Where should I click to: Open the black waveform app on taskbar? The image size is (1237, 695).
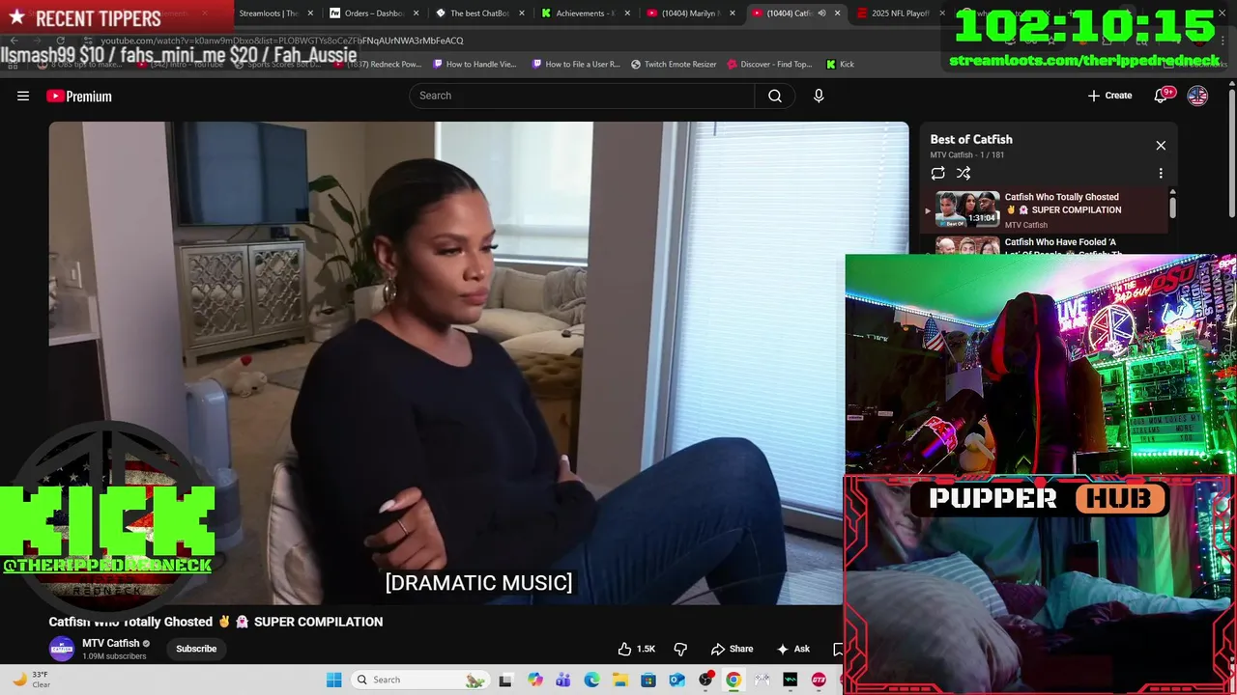[x=791, y=680]
